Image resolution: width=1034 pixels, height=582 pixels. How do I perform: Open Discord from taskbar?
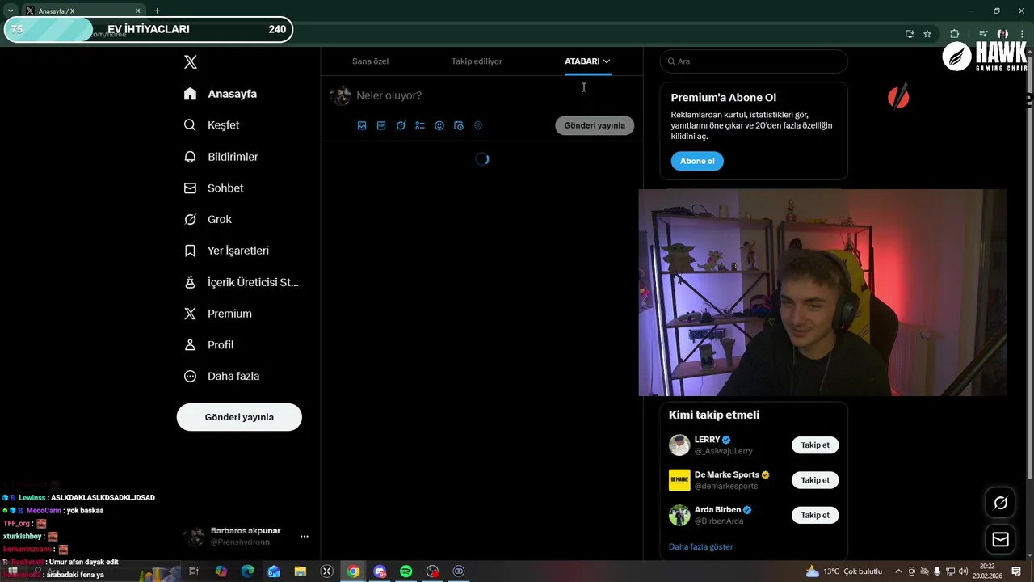[380, 571]
